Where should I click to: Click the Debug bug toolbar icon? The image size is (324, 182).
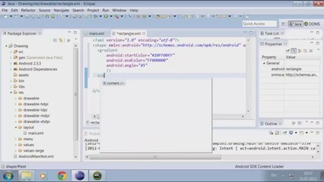coord(96,16)
